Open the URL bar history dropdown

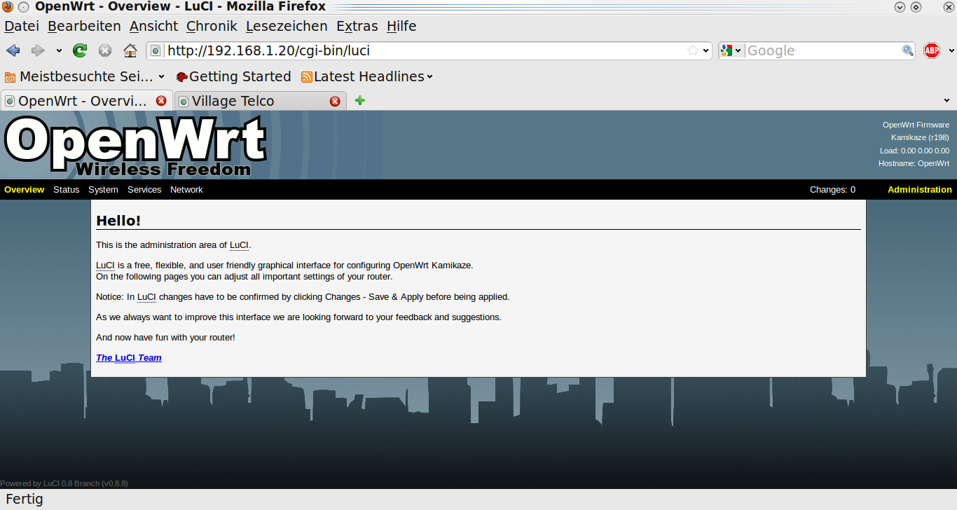point(705,50)
